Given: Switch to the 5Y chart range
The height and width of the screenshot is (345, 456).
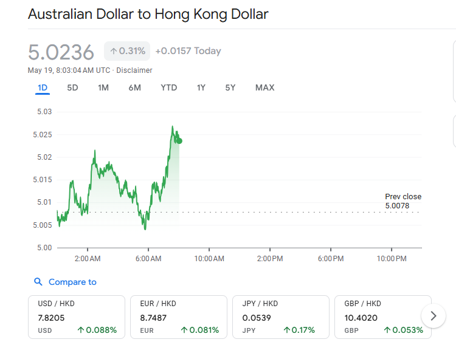Looking at the screenshot, I should 230,88.
